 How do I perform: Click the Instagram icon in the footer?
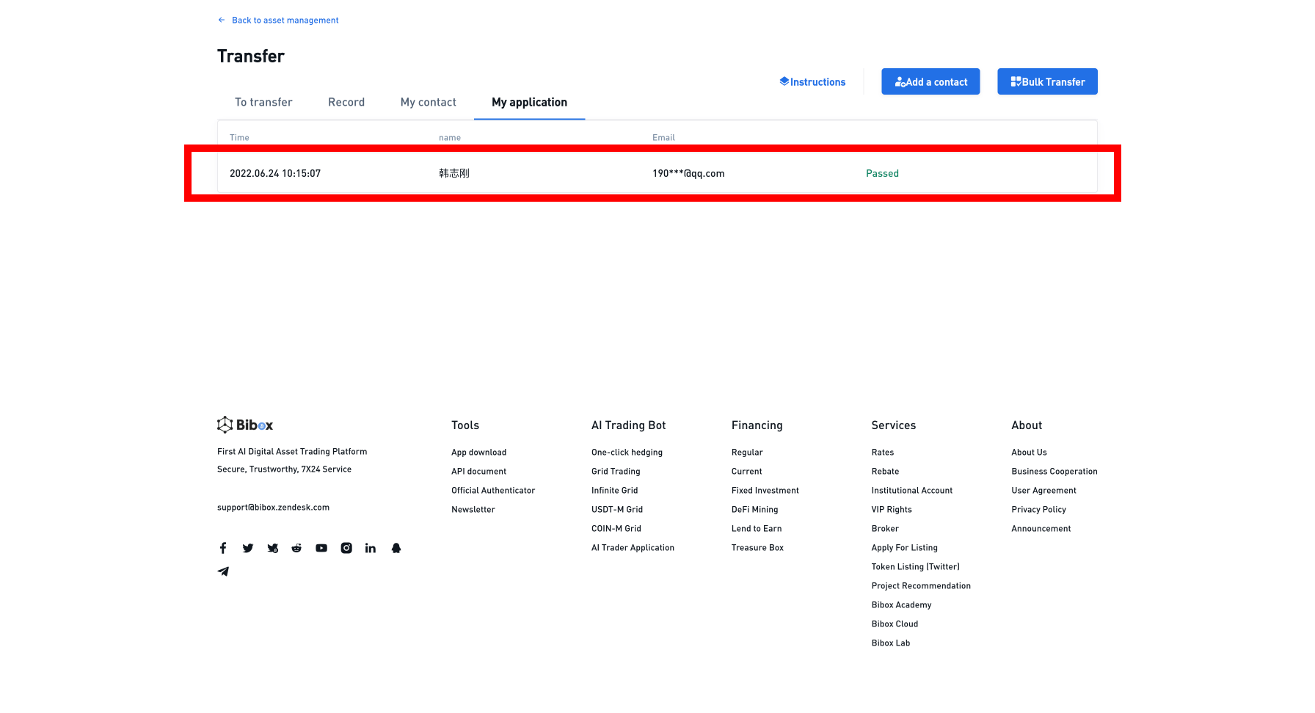[x=346, y=548]
